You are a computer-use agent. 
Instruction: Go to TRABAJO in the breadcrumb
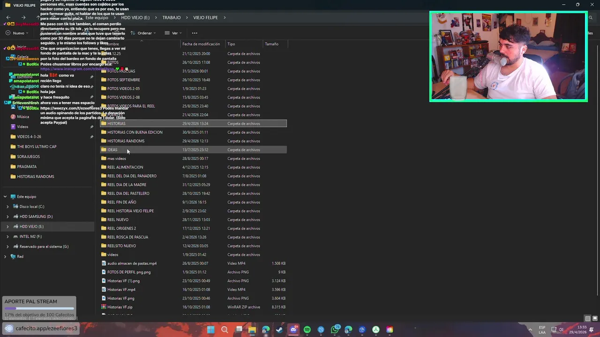(172, 17)
